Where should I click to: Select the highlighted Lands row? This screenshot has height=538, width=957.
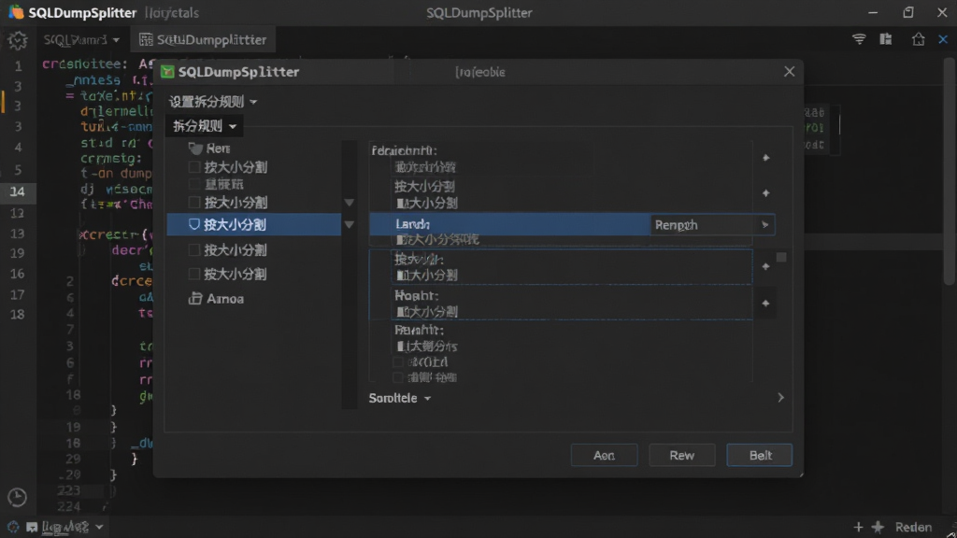509,224
